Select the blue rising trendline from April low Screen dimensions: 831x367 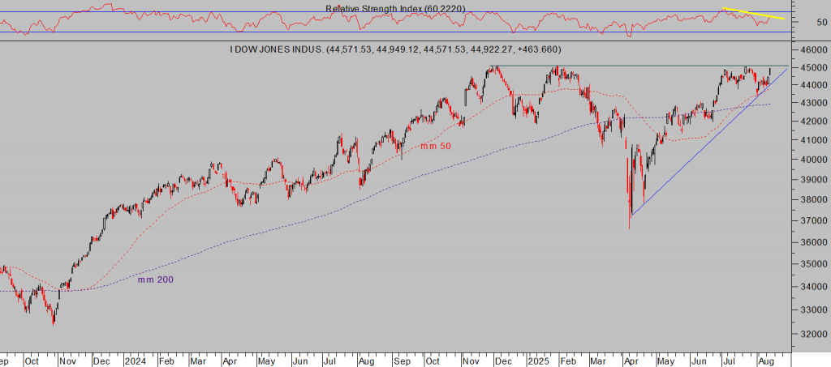tap(710, 141)
